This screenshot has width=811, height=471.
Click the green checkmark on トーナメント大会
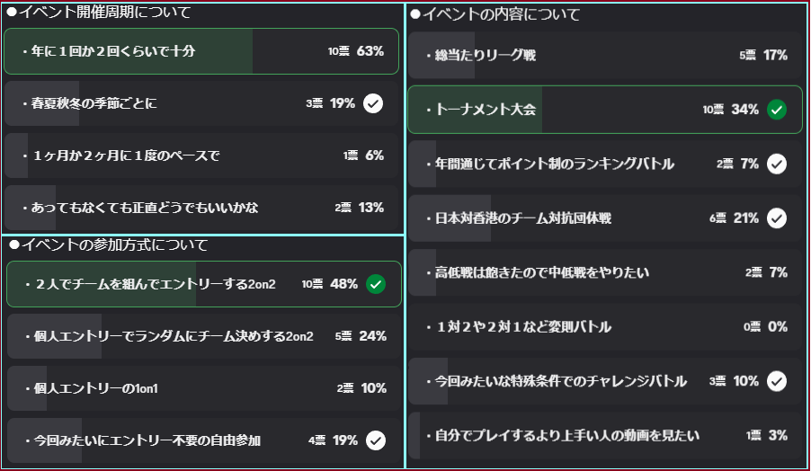pyautogui.click(x=778, y=110)
